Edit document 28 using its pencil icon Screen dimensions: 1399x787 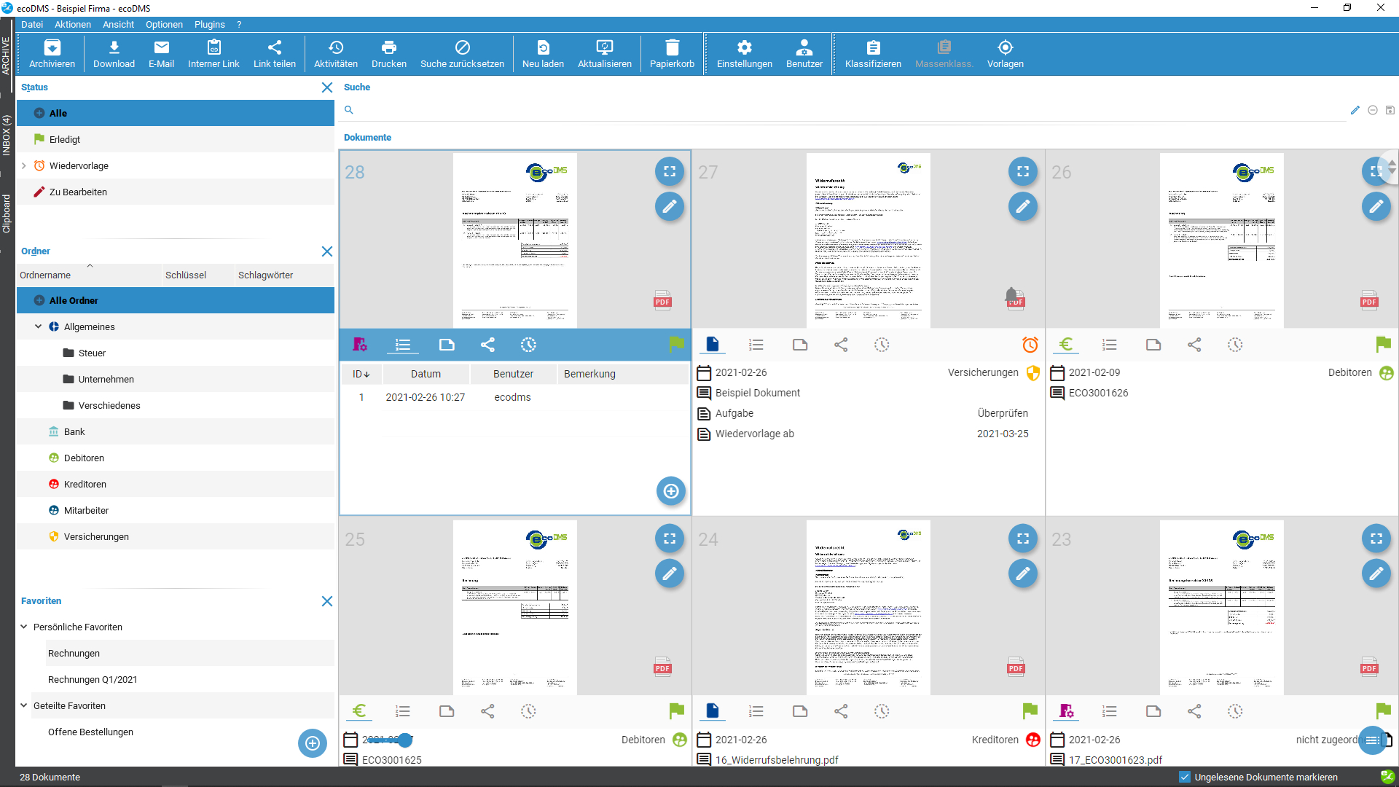670,206
